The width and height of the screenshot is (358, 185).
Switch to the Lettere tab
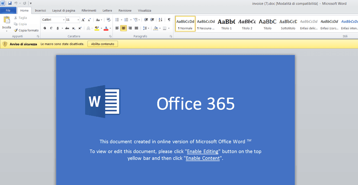[x=107, y=10]
